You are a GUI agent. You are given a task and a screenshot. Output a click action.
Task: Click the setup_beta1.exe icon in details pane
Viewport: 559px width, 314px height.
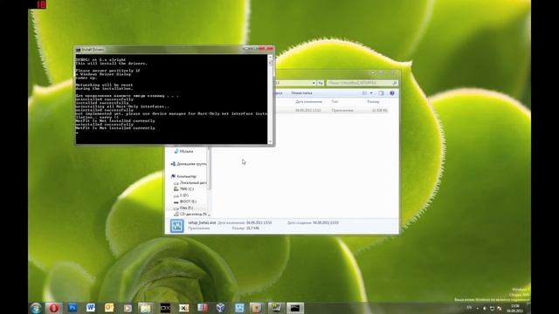176,226
